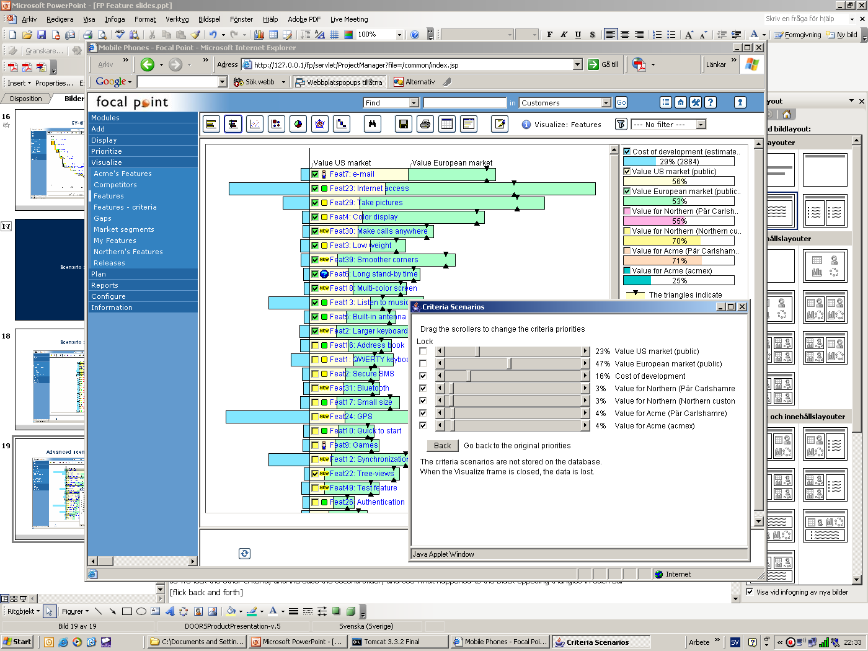Screen dimensions: 868x651
Task: Click PowerPoint spell check ABC icon
Action: (x=120, y=35)
